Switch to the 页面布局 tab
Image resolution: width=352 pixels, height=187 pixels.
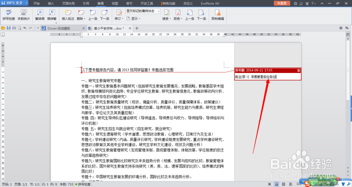[x=69, y=4]
